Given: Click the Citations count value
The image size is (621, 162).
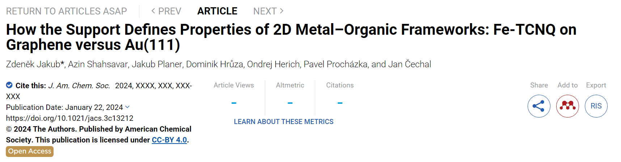Looking at the screenshot, I should [x=340, y=103].
